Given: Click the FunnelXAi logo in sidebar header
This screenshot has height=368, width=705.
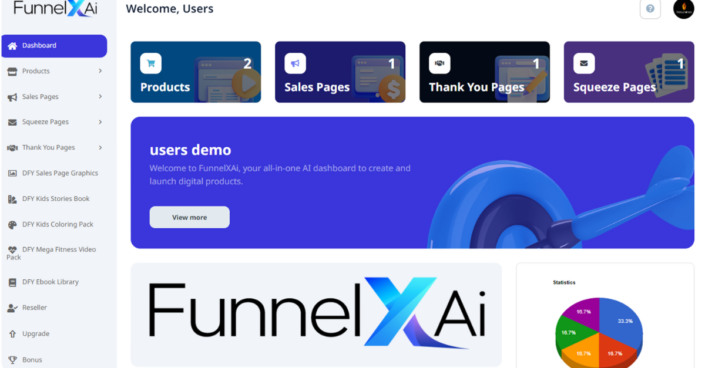Looking at the screenshot, I should (x=55, y=9).
